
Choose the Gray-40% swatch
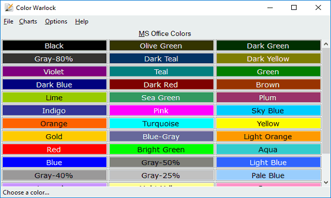point(55,175)
